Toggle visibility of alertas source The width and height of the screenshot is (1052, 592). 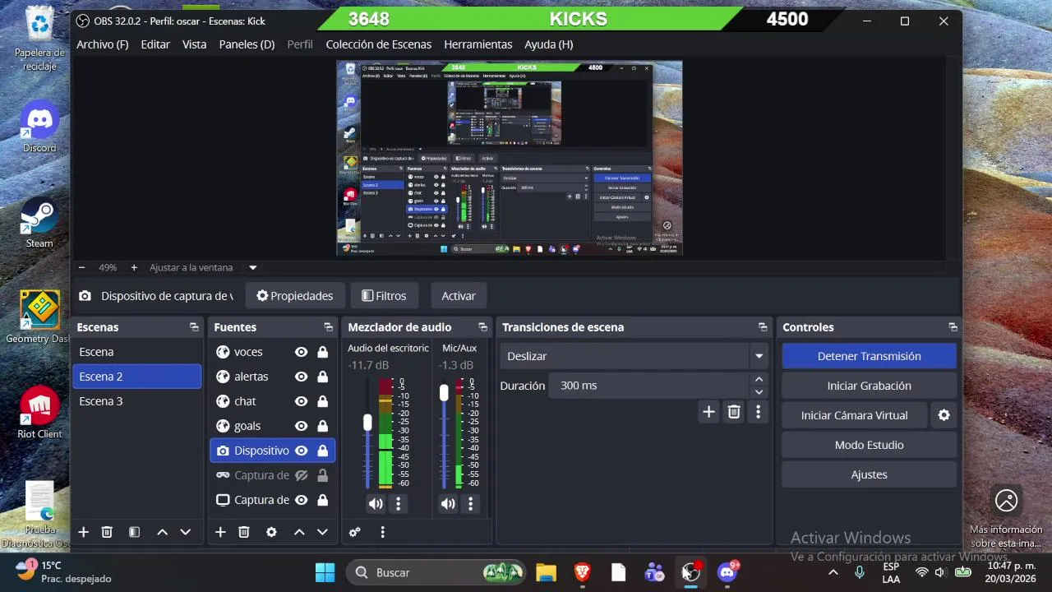(x=302, y=377)
